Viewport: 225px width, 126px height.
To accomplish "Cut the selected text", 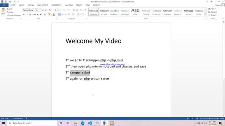I will [9, 9].
